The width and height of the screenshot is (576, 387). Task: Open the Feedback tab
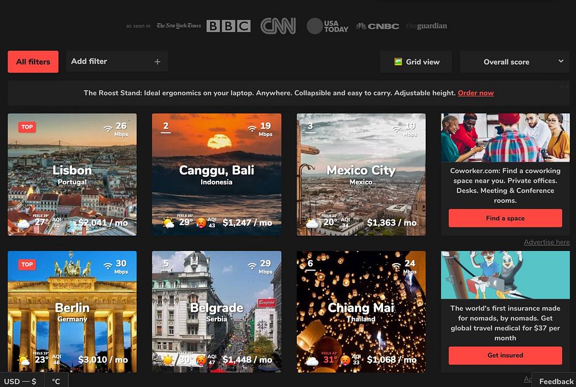[x=556, y=381]
